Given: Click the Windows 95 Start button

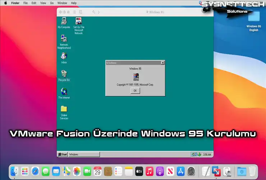Looking at the screenshot, I should point(63,154).
